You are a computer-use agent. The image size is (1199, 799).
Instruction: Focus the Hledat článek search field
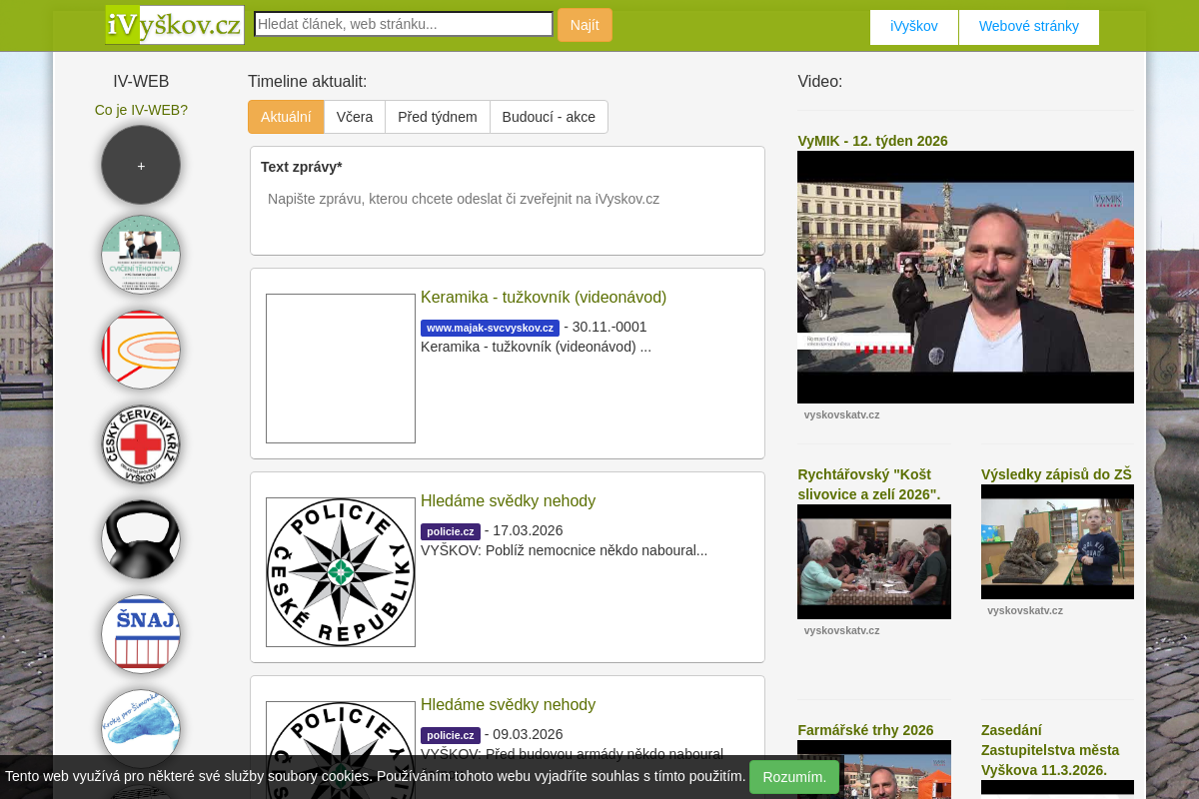click(404, 24)
